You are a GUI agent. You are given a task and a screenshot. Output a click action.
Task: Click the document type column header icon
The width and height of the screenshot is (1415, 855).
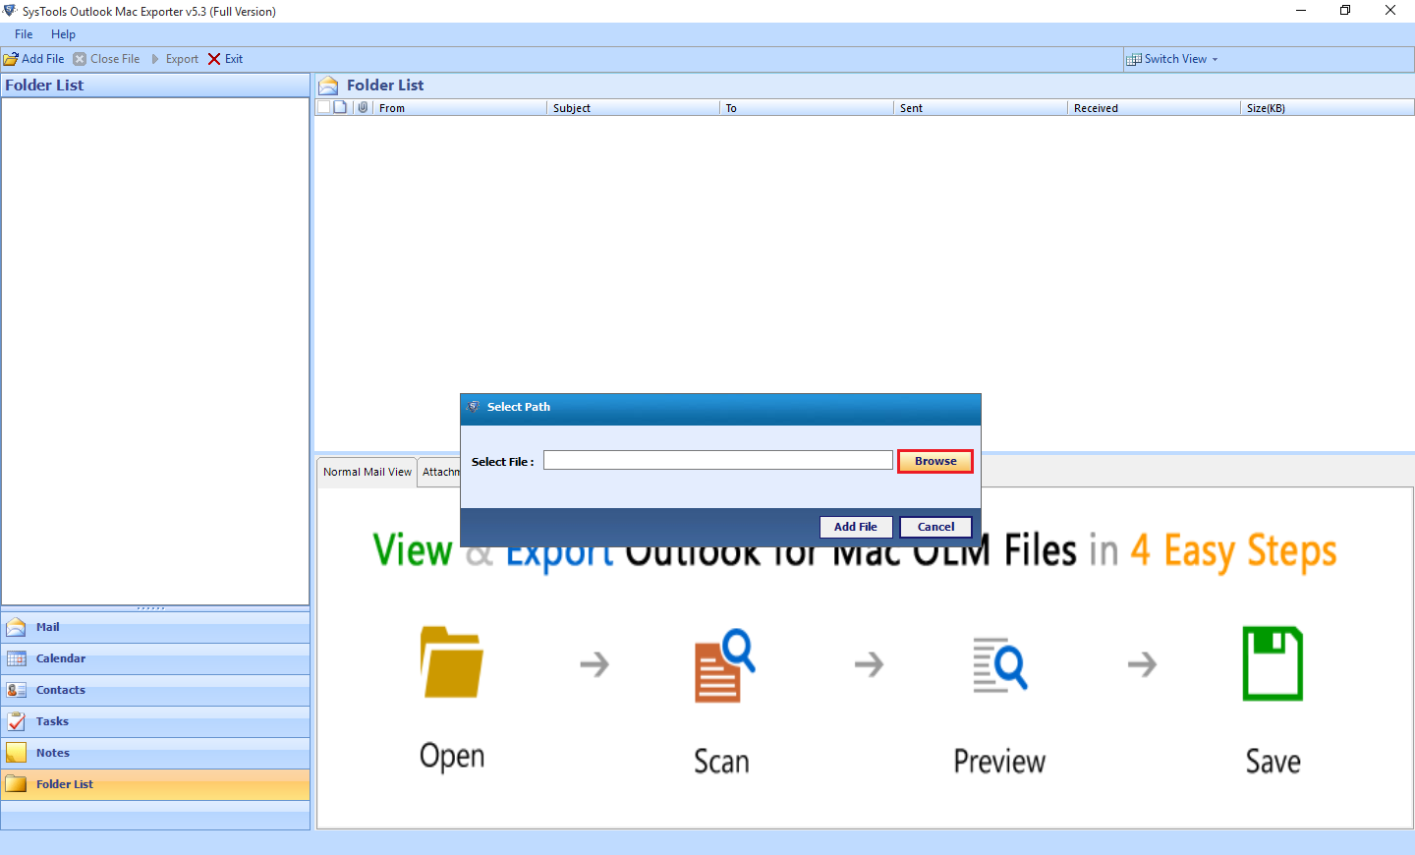tap(340, 107)
